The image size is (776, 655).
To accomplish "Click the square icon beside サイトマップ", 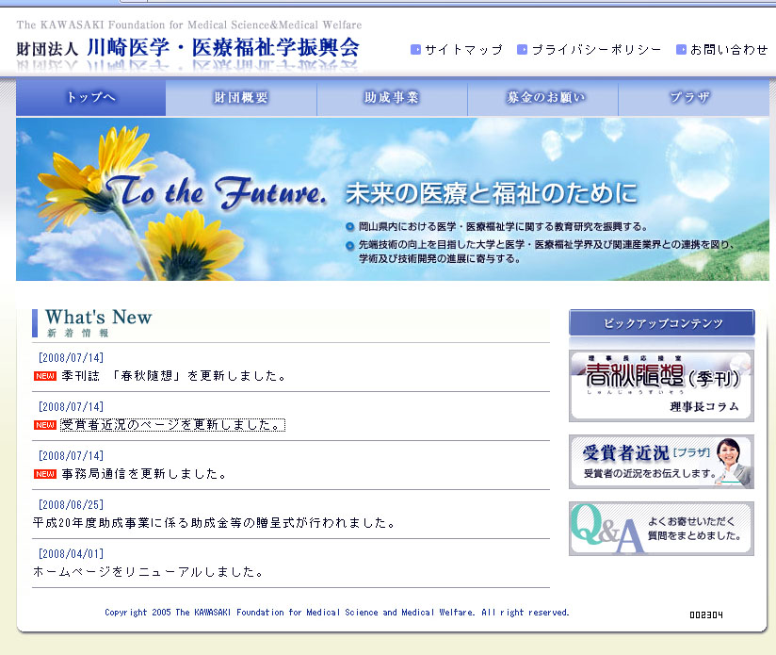I will (415, 50).
